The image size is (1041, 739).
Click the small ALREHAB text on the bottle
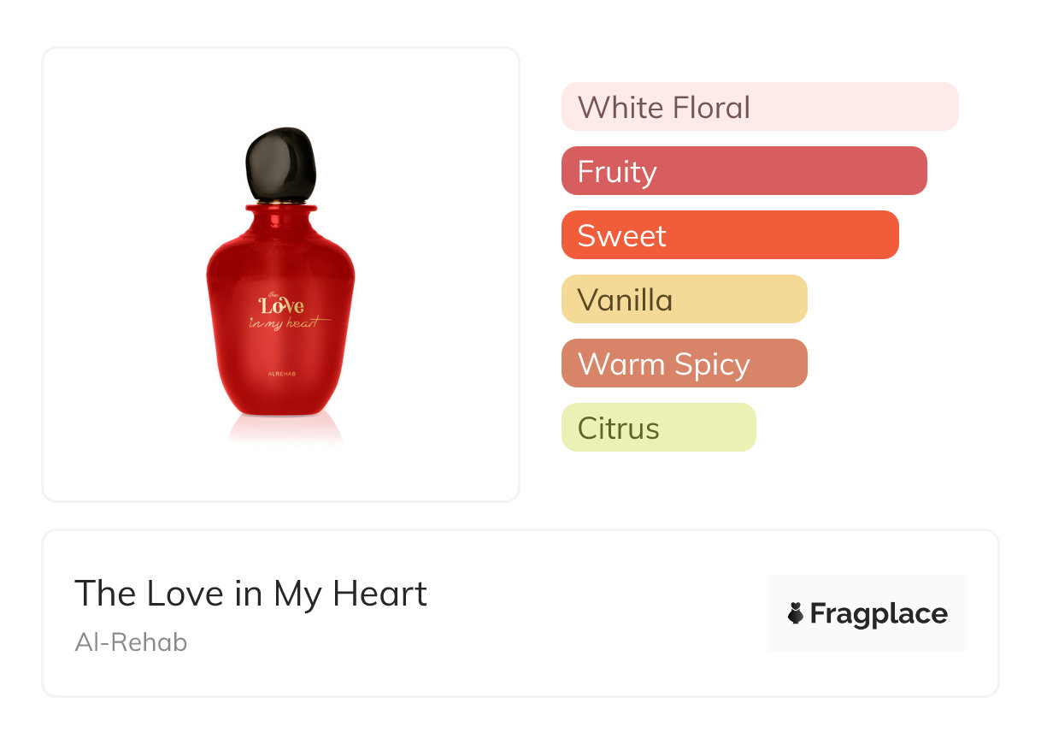click(280, 374)
